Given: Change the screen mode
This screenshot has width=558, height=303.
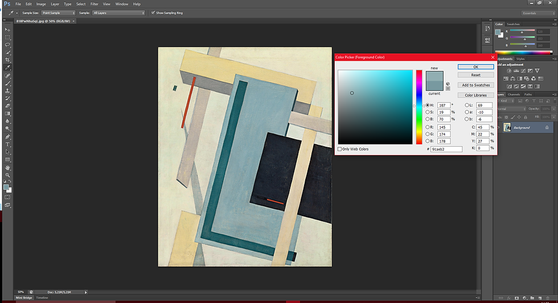Looking at the screenshot, I should coord(7,205).
